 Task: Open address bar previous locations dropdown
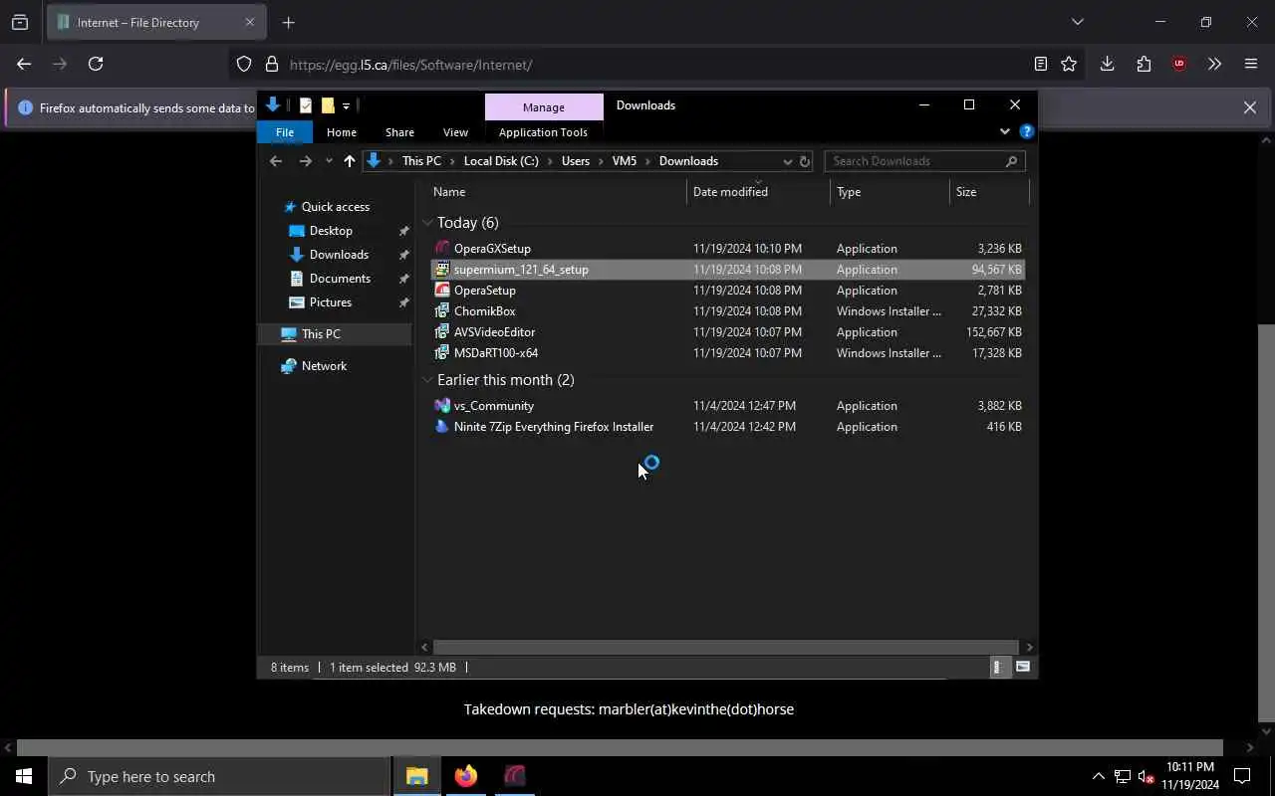787,161
